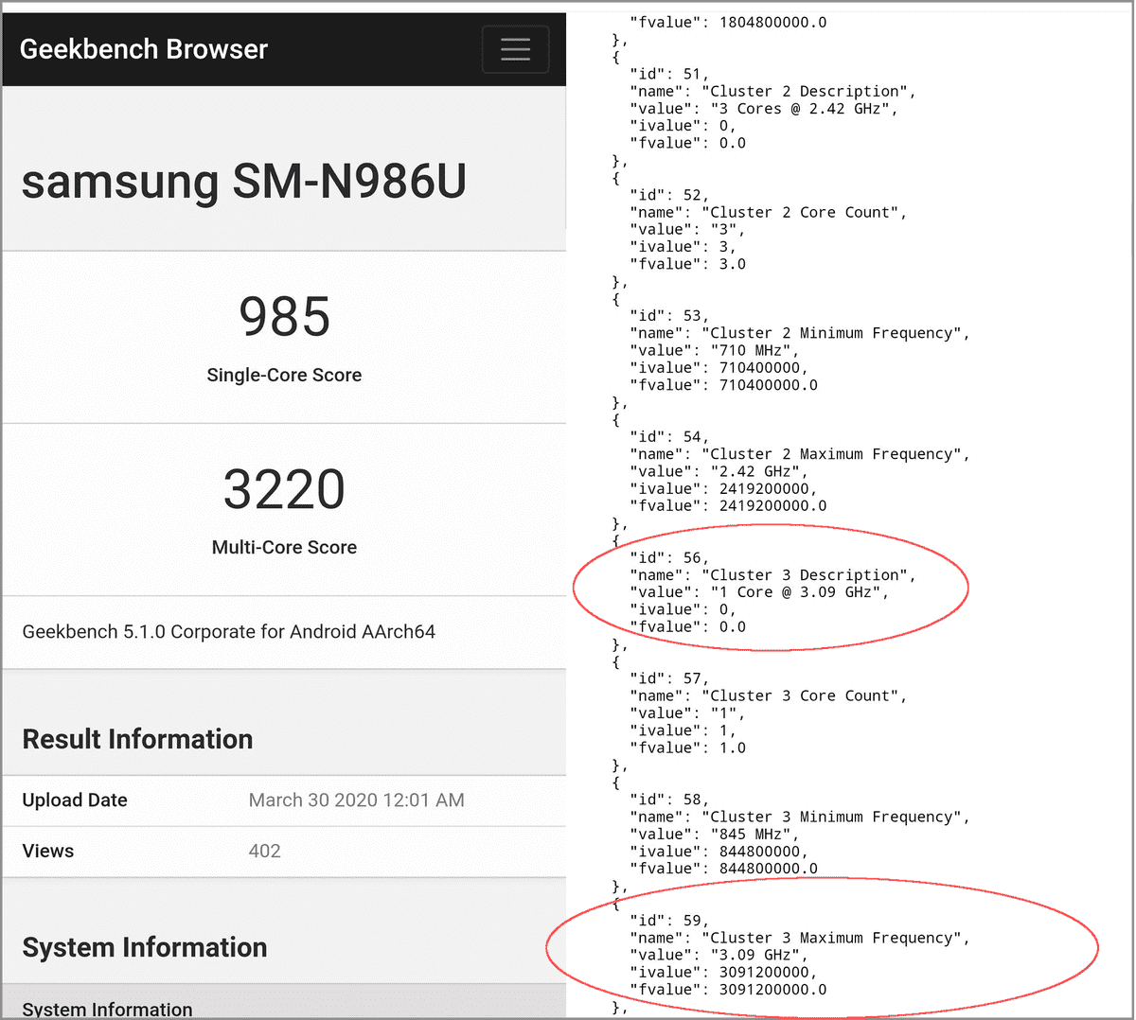
Task: Select the "1 Core @ 3.09 GHz" value
Action: 795,592
